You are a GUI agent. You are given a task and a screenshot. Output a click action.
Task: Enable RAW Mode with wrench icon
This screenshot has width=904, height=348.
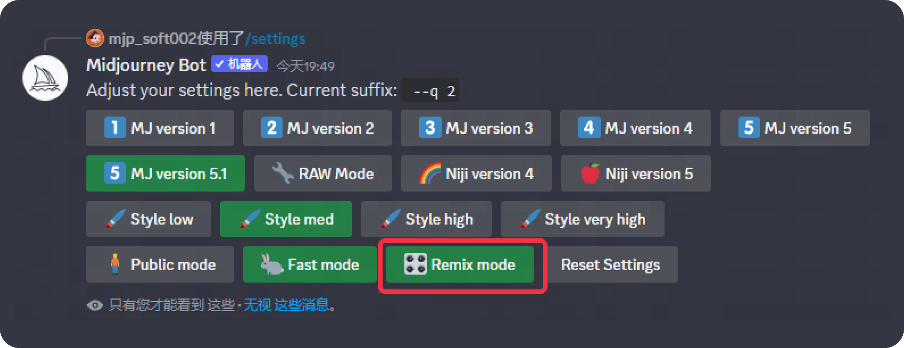(x=323, y=173)
